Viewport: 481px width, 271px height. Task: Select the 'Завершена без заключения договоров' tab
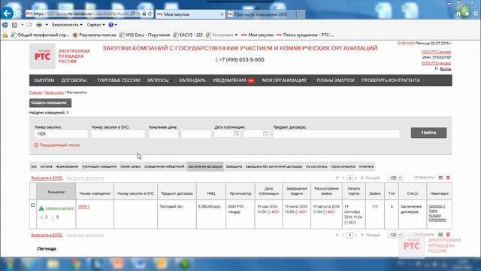coord(274,166)
